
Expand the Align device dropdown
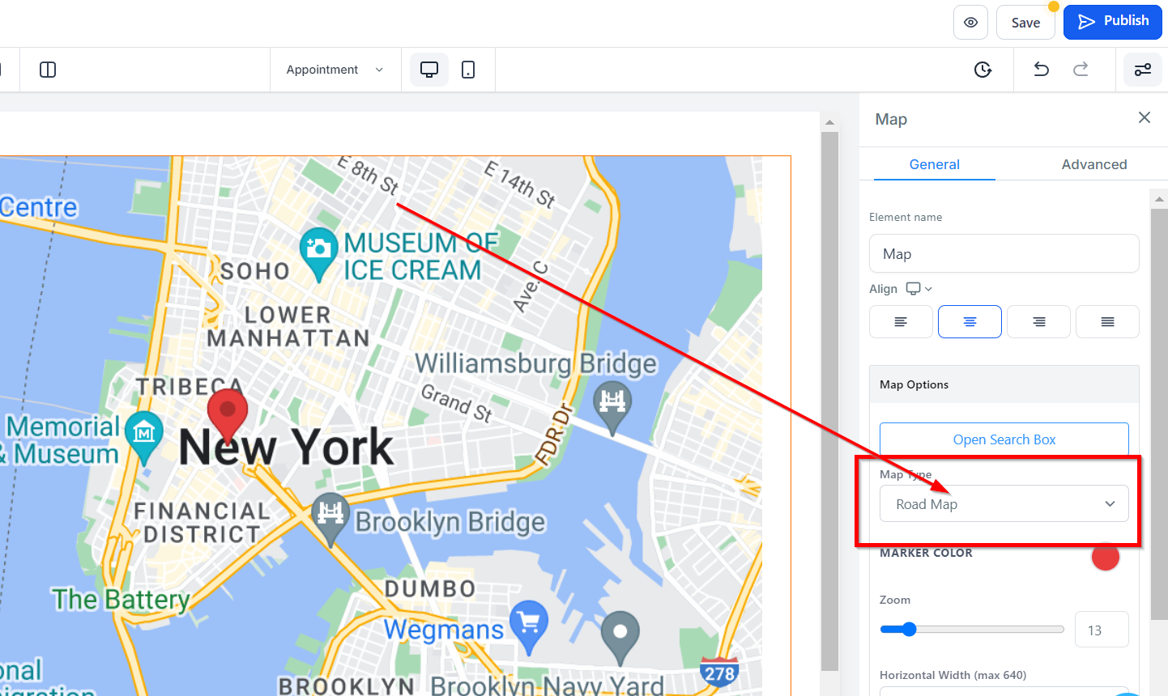(x=919, y=289)
